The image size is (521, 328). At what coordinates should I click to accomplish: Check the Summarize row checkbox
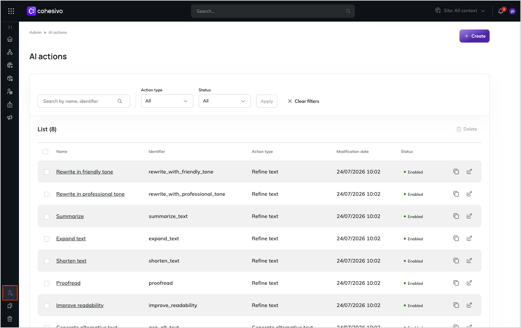tap(47, 217)
